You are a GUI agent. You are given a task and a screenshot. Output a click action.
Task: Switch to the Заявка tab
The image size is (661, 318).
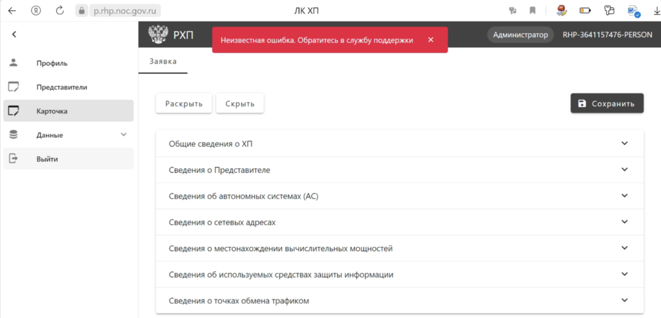coord(163,61)
